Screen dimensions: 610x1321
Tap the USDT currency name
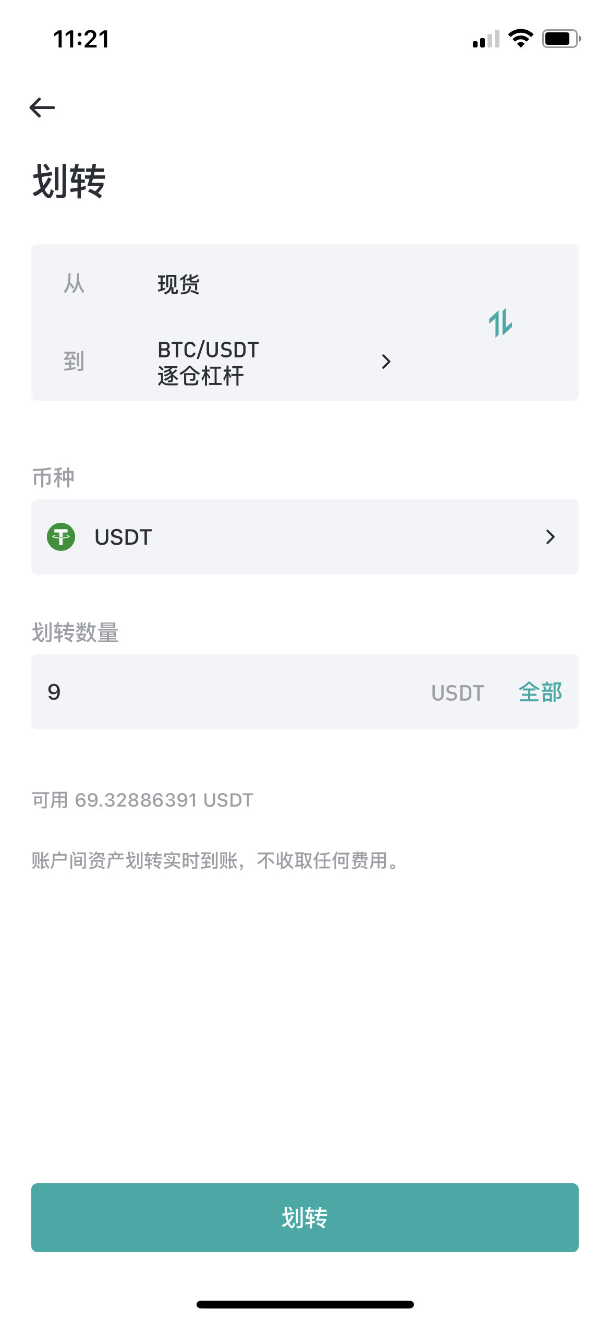tap(123, 537)
